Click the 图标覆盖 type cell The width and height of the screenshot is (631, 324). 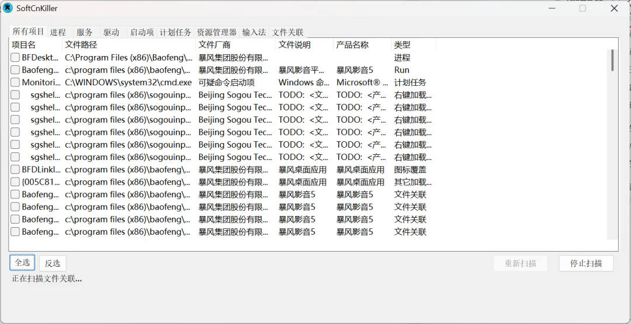pyautogui.click(x=410, y=170)
